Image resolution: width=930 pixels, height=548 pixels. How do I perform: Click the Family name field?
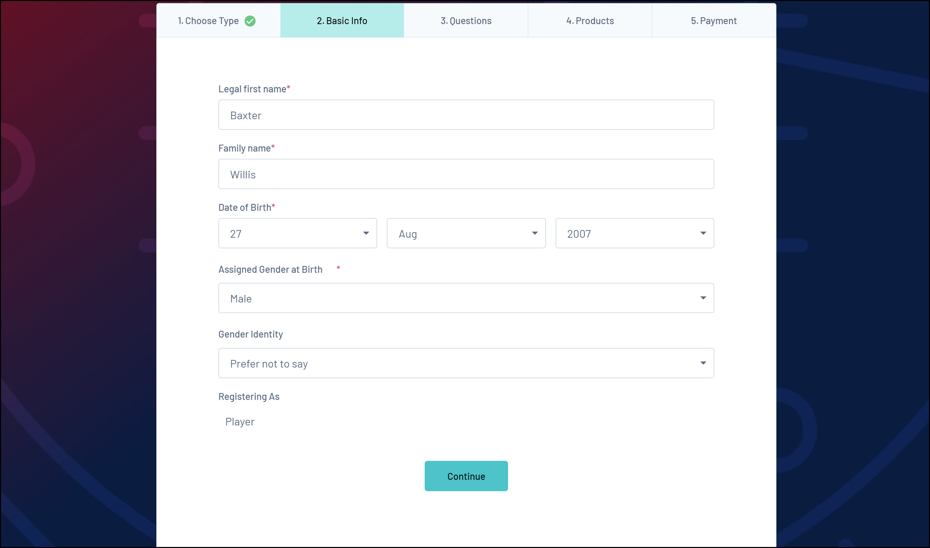click(466, 174)
